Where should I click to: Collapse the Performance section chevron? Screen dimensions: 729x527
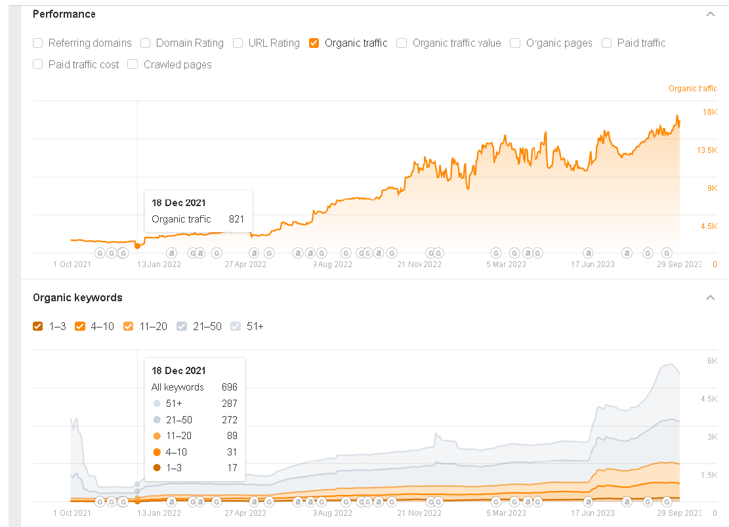tap(710, 14)
